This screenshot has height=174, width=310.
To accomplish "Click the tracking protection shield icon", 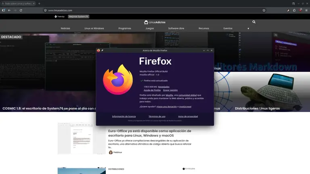I will coord(45,10).
